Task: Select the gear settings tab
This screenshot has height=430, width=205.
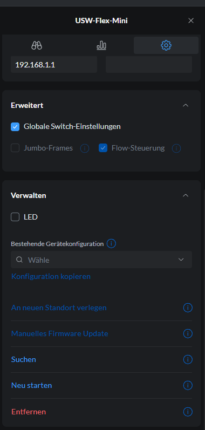Action: (x=166, y=45)
